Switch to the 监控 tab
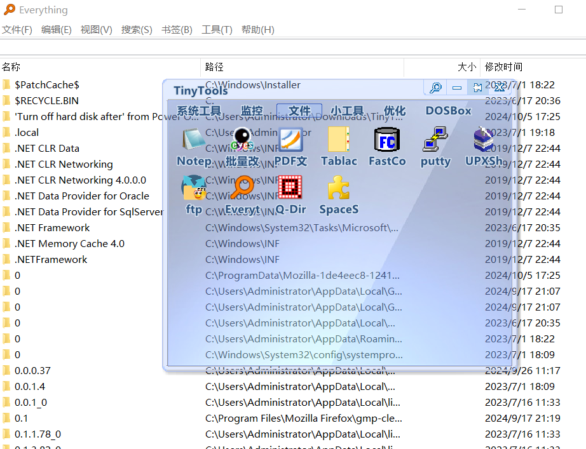586x449 pixels. [x=252, y=111]
